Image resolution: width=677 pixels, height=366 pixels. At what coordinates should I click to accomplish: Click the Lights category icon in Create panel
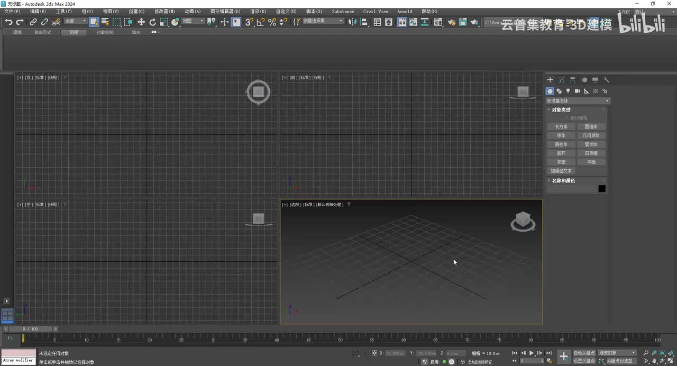coord(568,91)
